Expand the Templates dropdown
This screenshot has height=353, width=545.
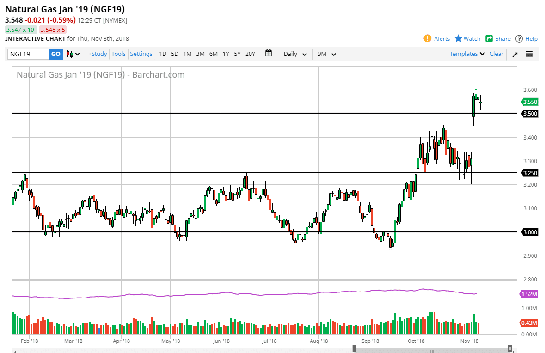click(x=467, y=54)
